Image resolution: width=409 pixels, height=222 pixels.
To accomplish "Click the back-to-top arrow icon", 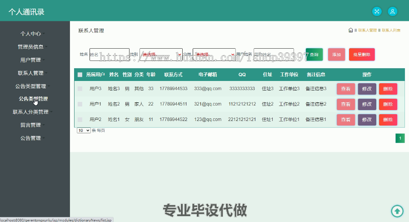I will [397, 211].
